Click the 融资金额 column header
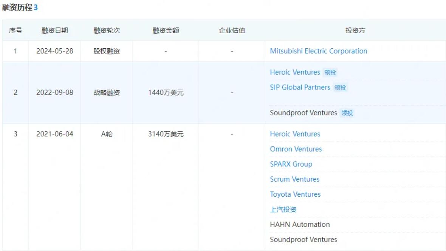Image resolution: width=446 pixels, height=251 pixels. coord(166,30)
